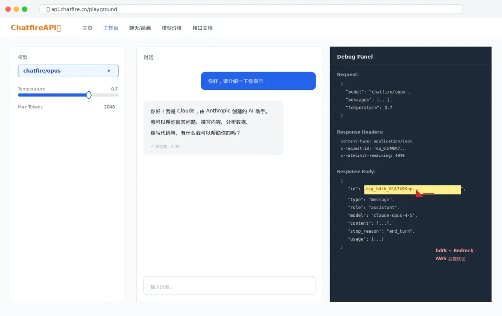This screenshot has width=502, height=316.
Task: Expand the collapsed "messages" array in Request
Action: (384, 100)
